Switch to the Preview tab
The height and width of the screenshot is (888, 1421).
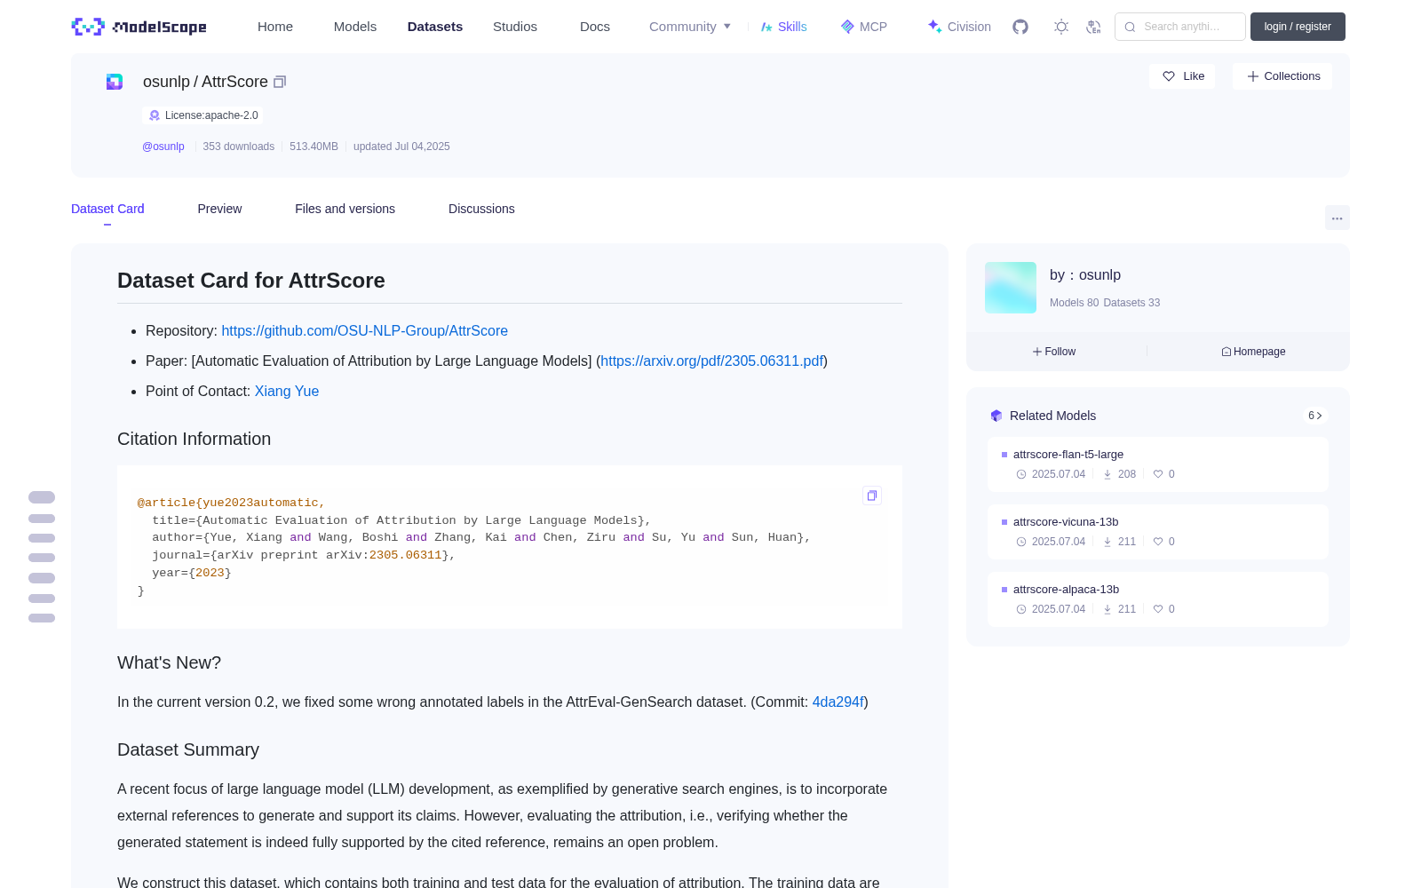(219, 209)
